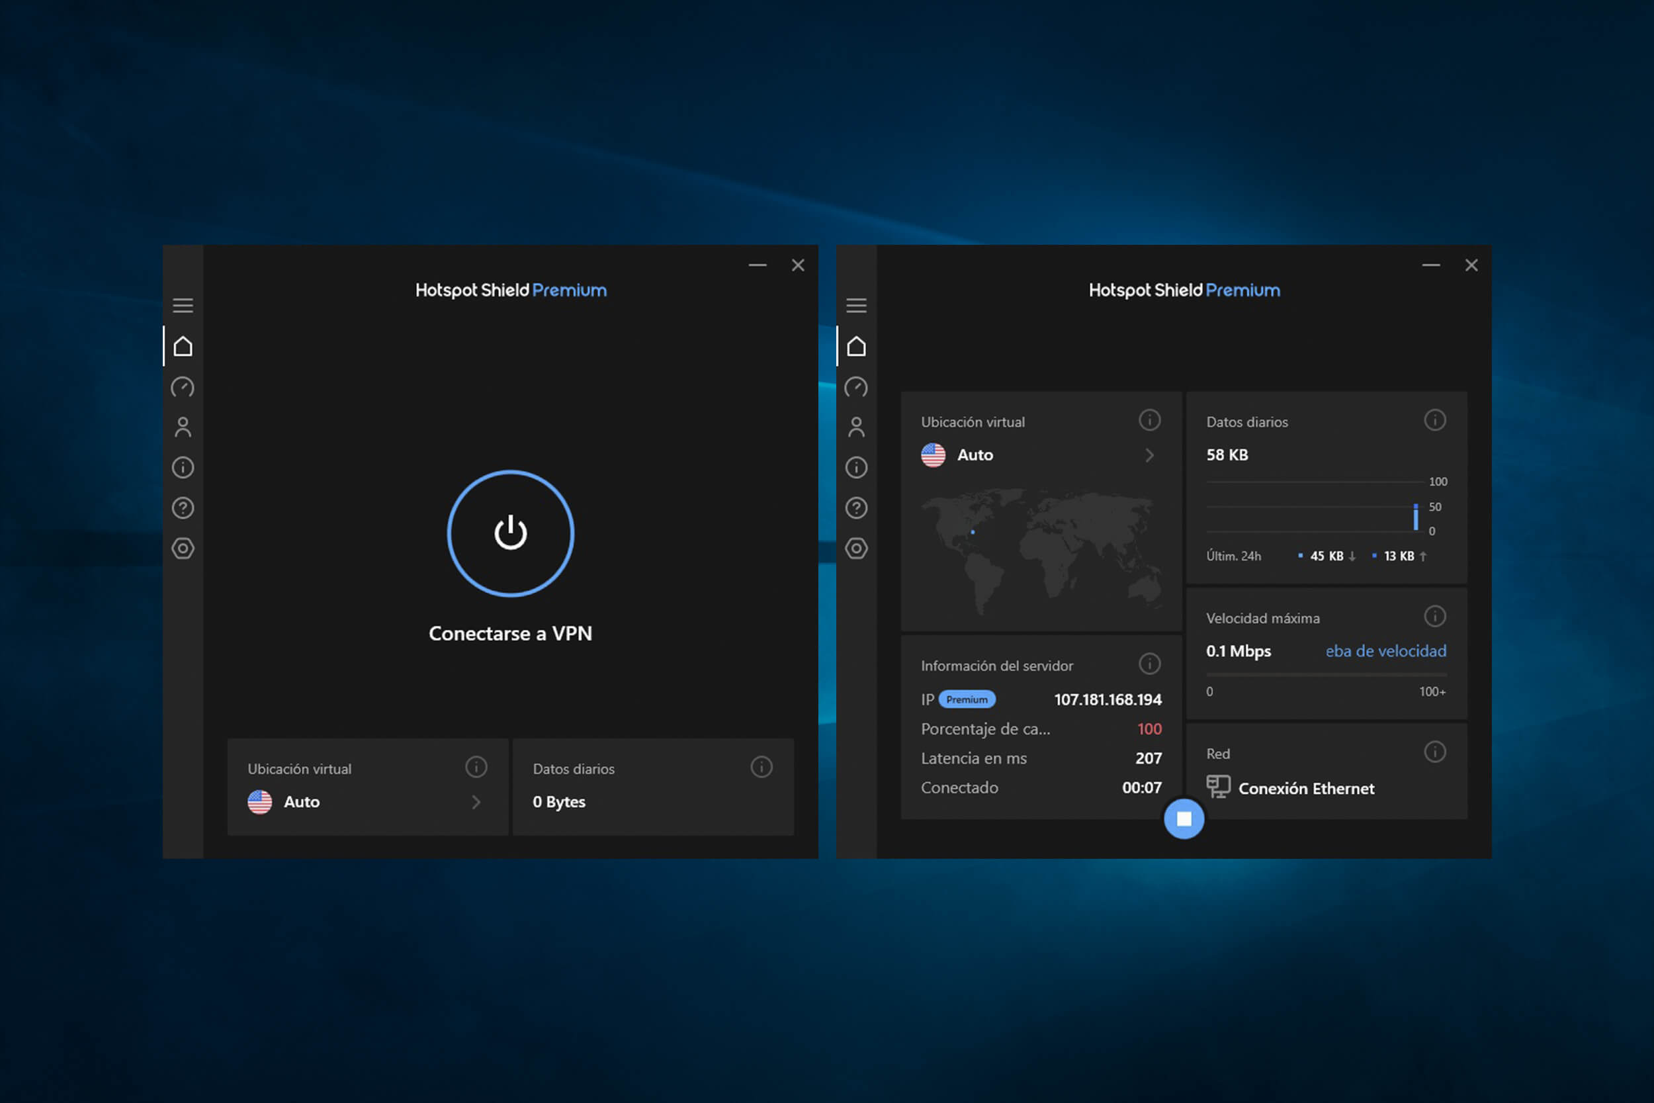Click Conexión Ethernet label
Image resolution: width=1654 pixels, height=1103 pixels.
tap(1307, 789)
